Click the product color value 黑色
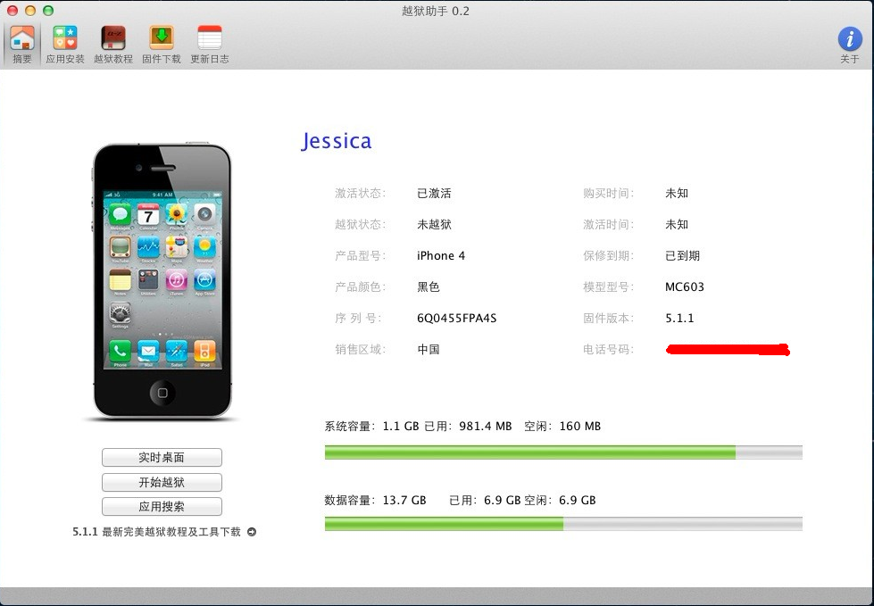The height and width of the screenshot is (606, 874). pyautogui.click(x=429, y=286)
